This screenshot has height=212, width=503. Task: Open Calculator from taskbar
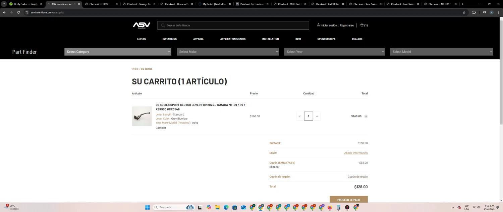click(x=338, y=207)
